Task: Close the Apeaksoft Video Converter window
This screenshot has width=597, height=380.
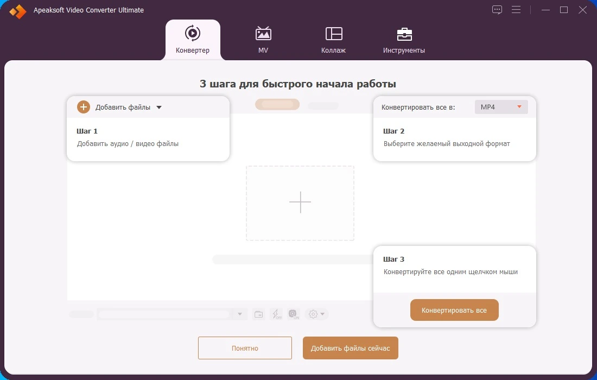Action: pyautogui.click(x=582, y=10)
